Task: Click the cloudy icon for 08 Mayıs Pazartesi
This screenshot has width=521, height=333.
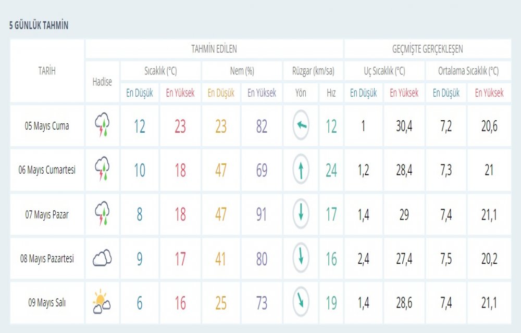Action: (x=102, y=258)
